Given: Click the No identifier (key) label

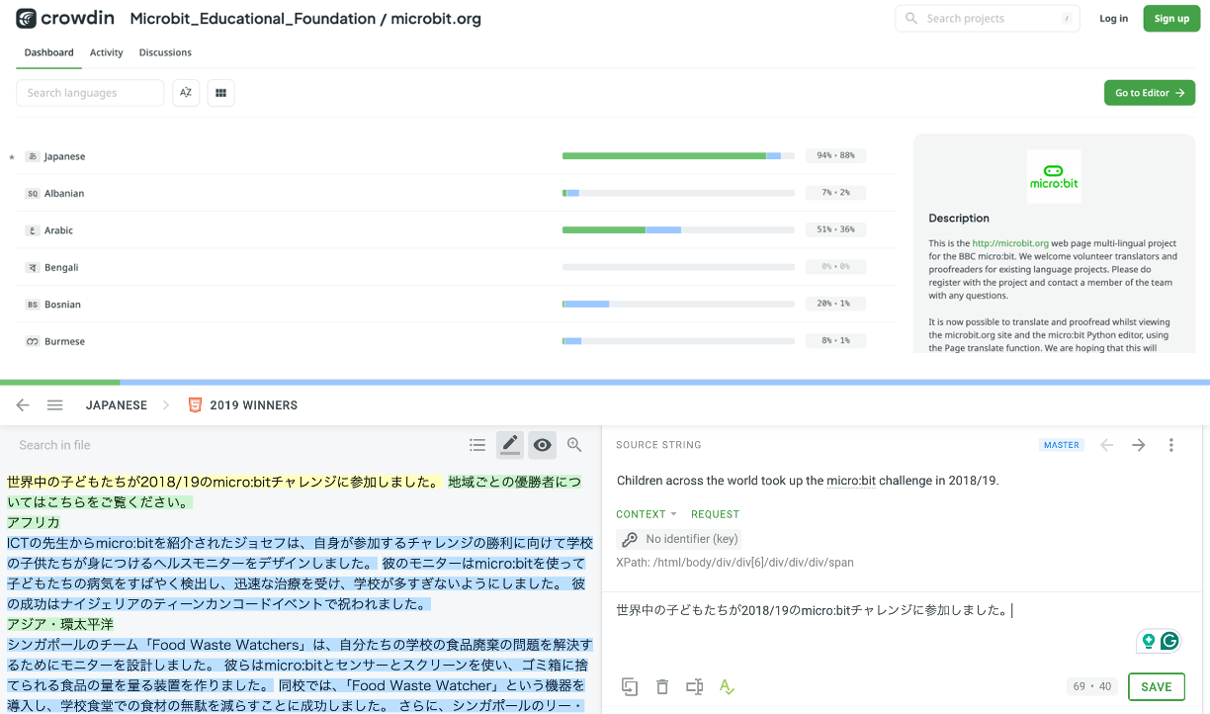Looking at the screenshot, I should pyautogui.click(x=692, y=539).
